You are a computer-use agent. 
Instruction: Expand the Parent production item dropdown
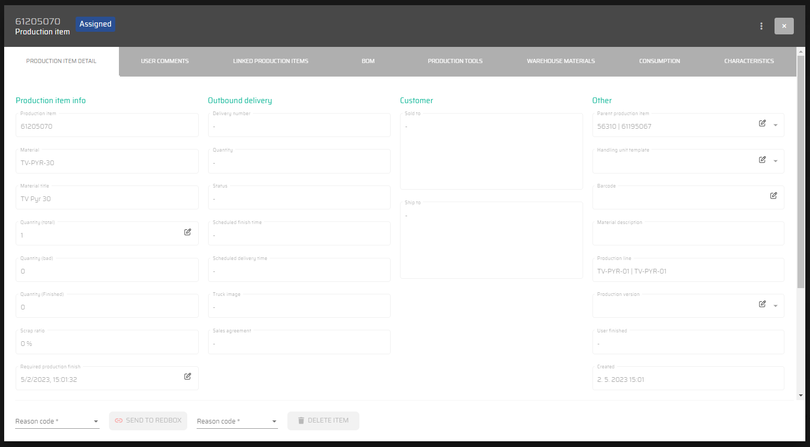(776, 126)
